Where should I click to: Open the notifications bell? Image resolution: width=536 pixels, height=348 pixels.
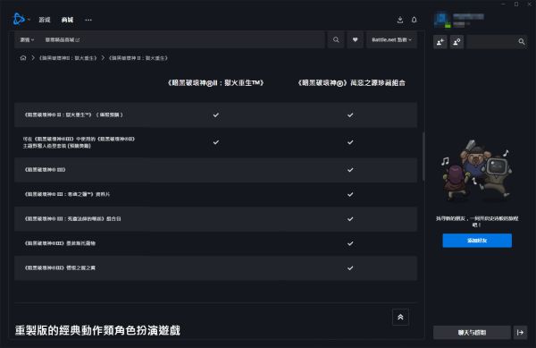click(x=414, y=20)
